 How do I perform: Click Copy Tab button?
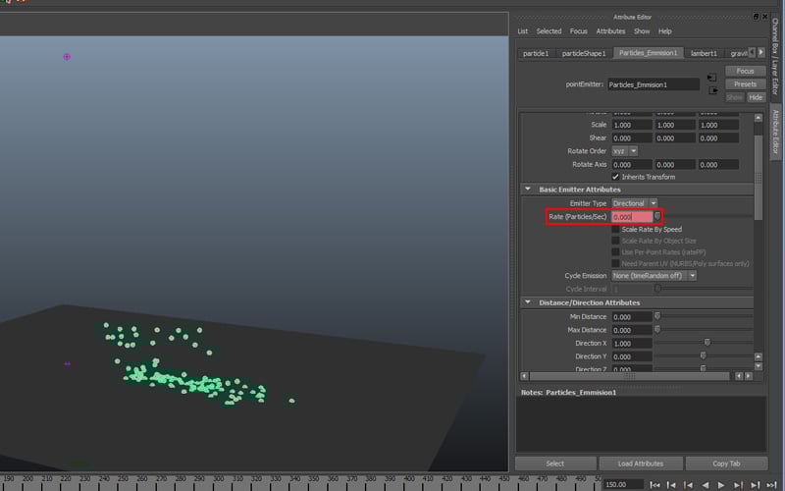(726, 464)
